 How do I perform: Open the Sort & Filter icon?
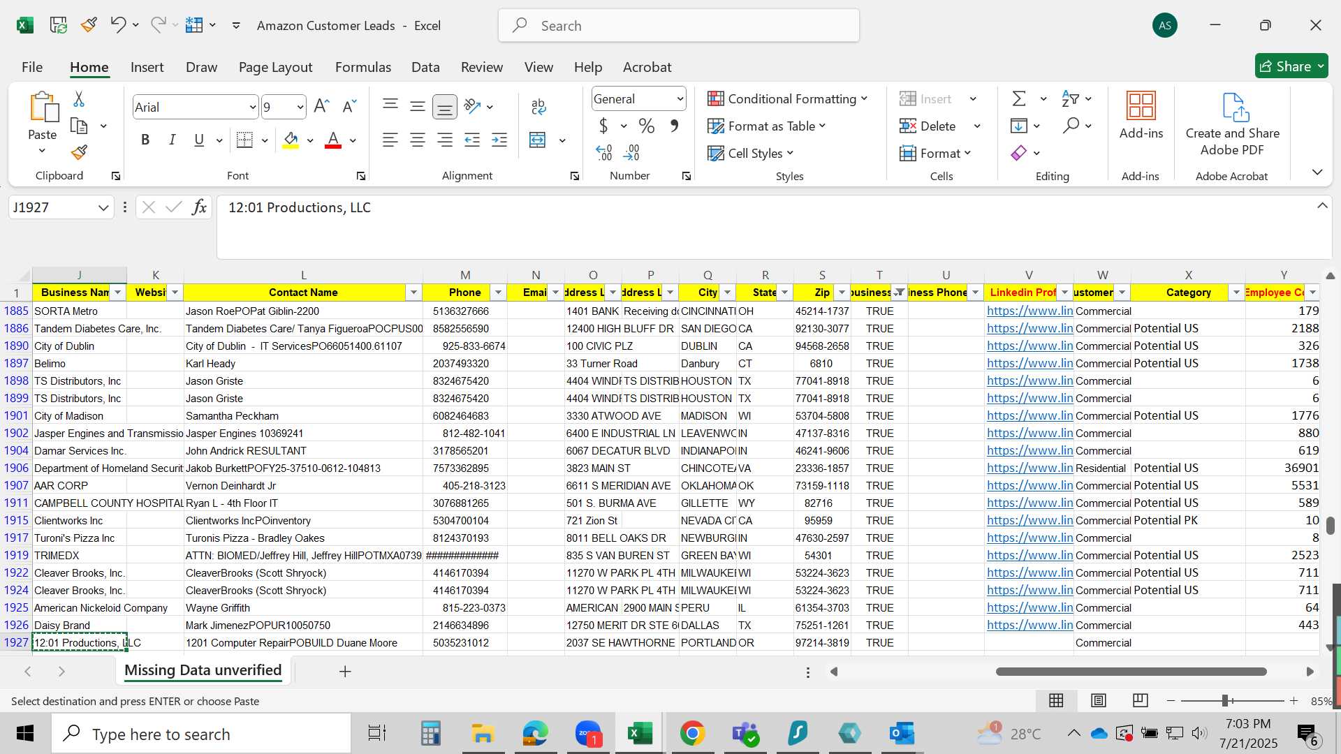click(x=1070, y=98)
